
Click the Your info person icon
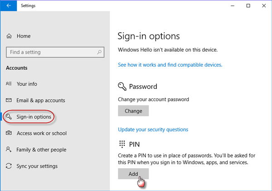(x=9, y=83)
